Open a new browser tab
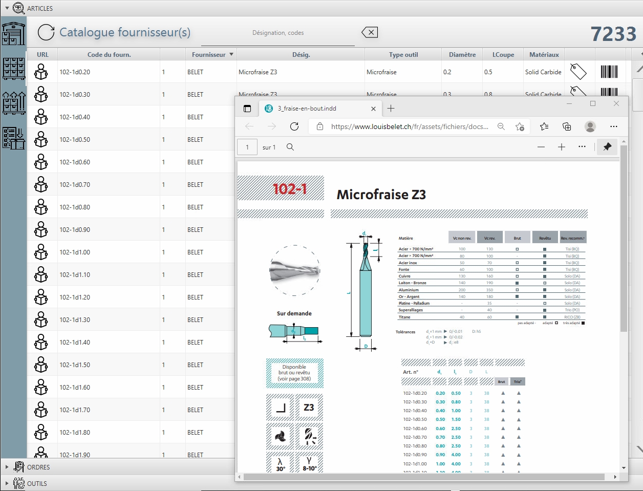Image resolution: width=643 pixels, height=491 pixels. 391,108
